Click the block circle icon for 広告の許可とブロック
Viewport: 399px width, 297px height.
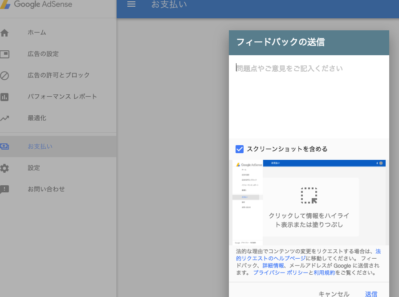[4, 76]
